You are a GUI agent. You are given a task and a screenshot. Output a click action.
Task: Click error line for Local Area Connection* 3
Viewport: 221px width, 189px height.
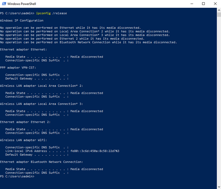(x=85, y=35)
